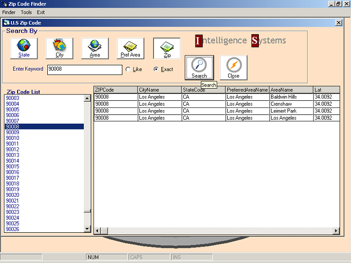This screenshot has height=263, width=351.
Task: Choose the Area globe icon
Action: pos(95,48)
